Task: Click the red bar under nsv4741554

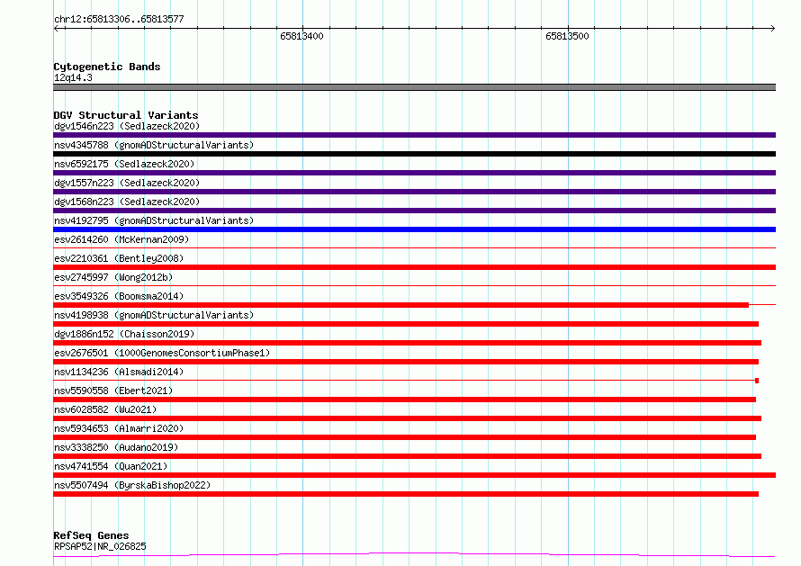Action: (414, 475)
